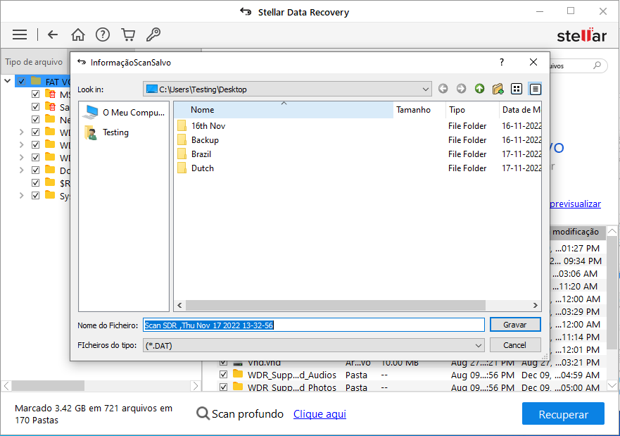The height and width of the screenshot is (436, 620).
Task: Switch to the Tipo de arquivo tab
Action: (x=34, y=62)
